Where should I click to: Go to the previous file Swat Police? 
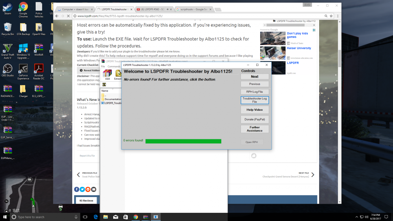(88, 175)
